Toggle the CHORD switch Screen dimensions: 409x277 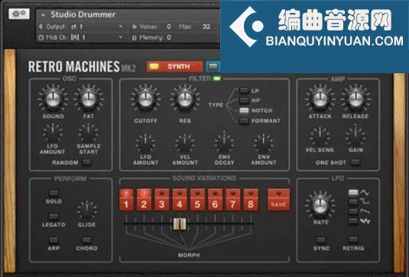tap(86, 240)
